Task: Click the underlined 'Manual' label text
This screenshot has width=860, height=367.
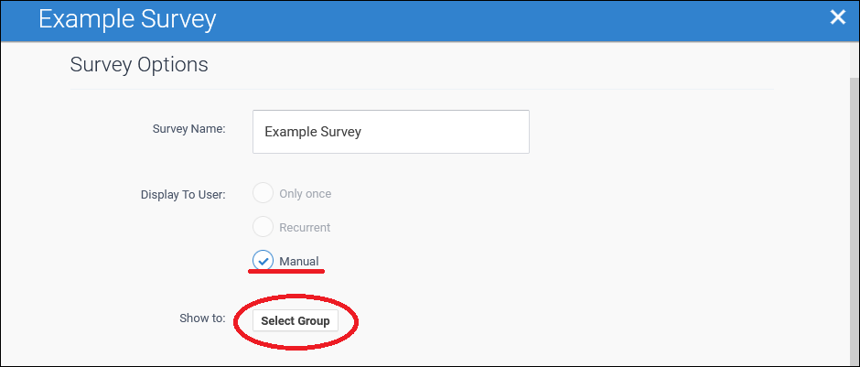Action: coord(299,262)
